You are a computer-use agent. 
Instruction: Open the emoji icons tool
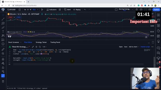[x=3, y=44]
